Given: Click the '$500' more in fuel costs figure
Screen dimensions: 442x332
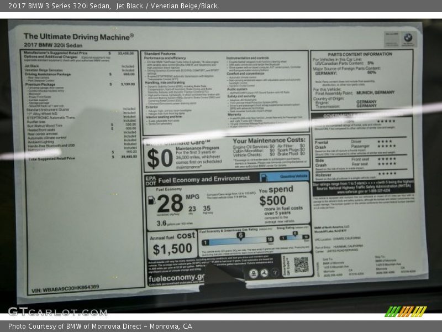Looking at the screenshot, I should tap(272, 200).
